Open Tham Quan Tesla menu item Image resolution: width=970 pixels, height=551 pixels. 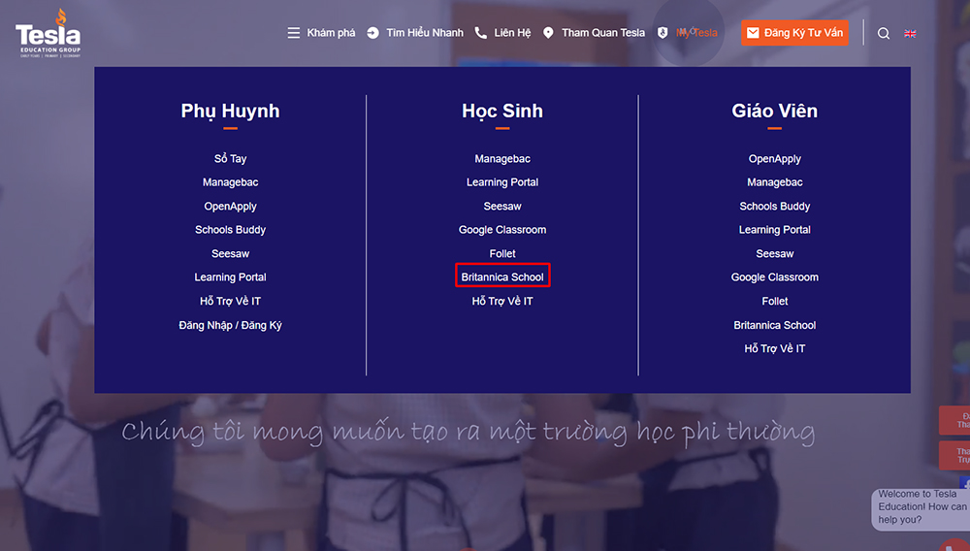point(603,33)
